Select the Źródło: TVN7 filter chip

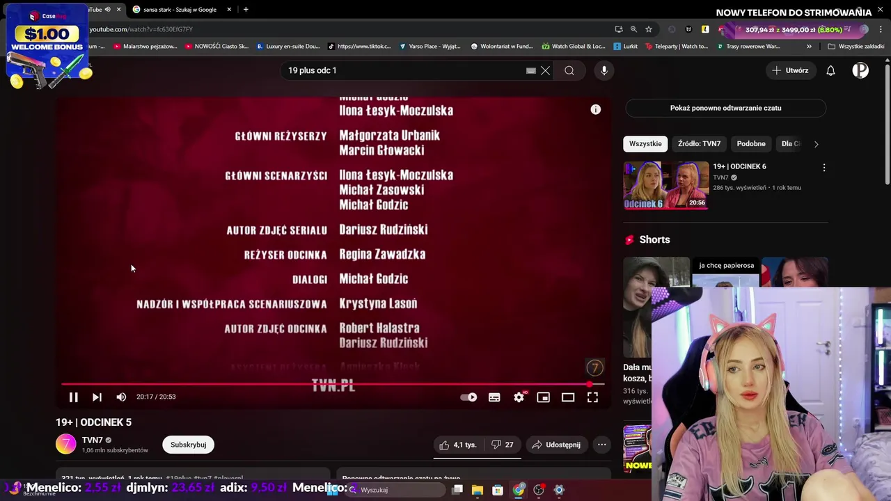pos(699,143)
